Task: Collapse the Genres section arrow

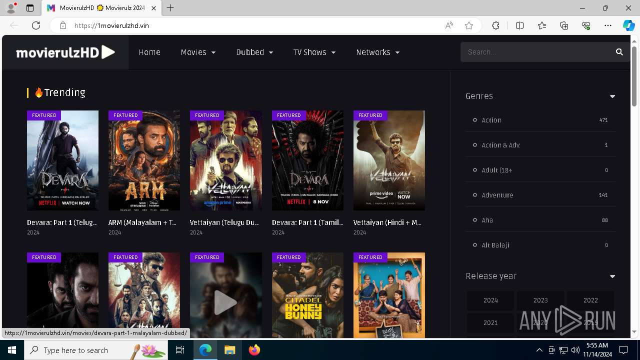Action: coord(612,96)
